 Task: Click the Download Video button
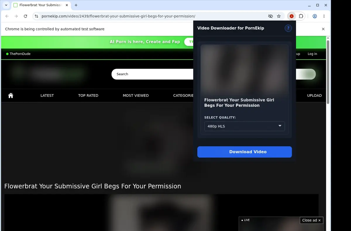(x=245, y=152)
